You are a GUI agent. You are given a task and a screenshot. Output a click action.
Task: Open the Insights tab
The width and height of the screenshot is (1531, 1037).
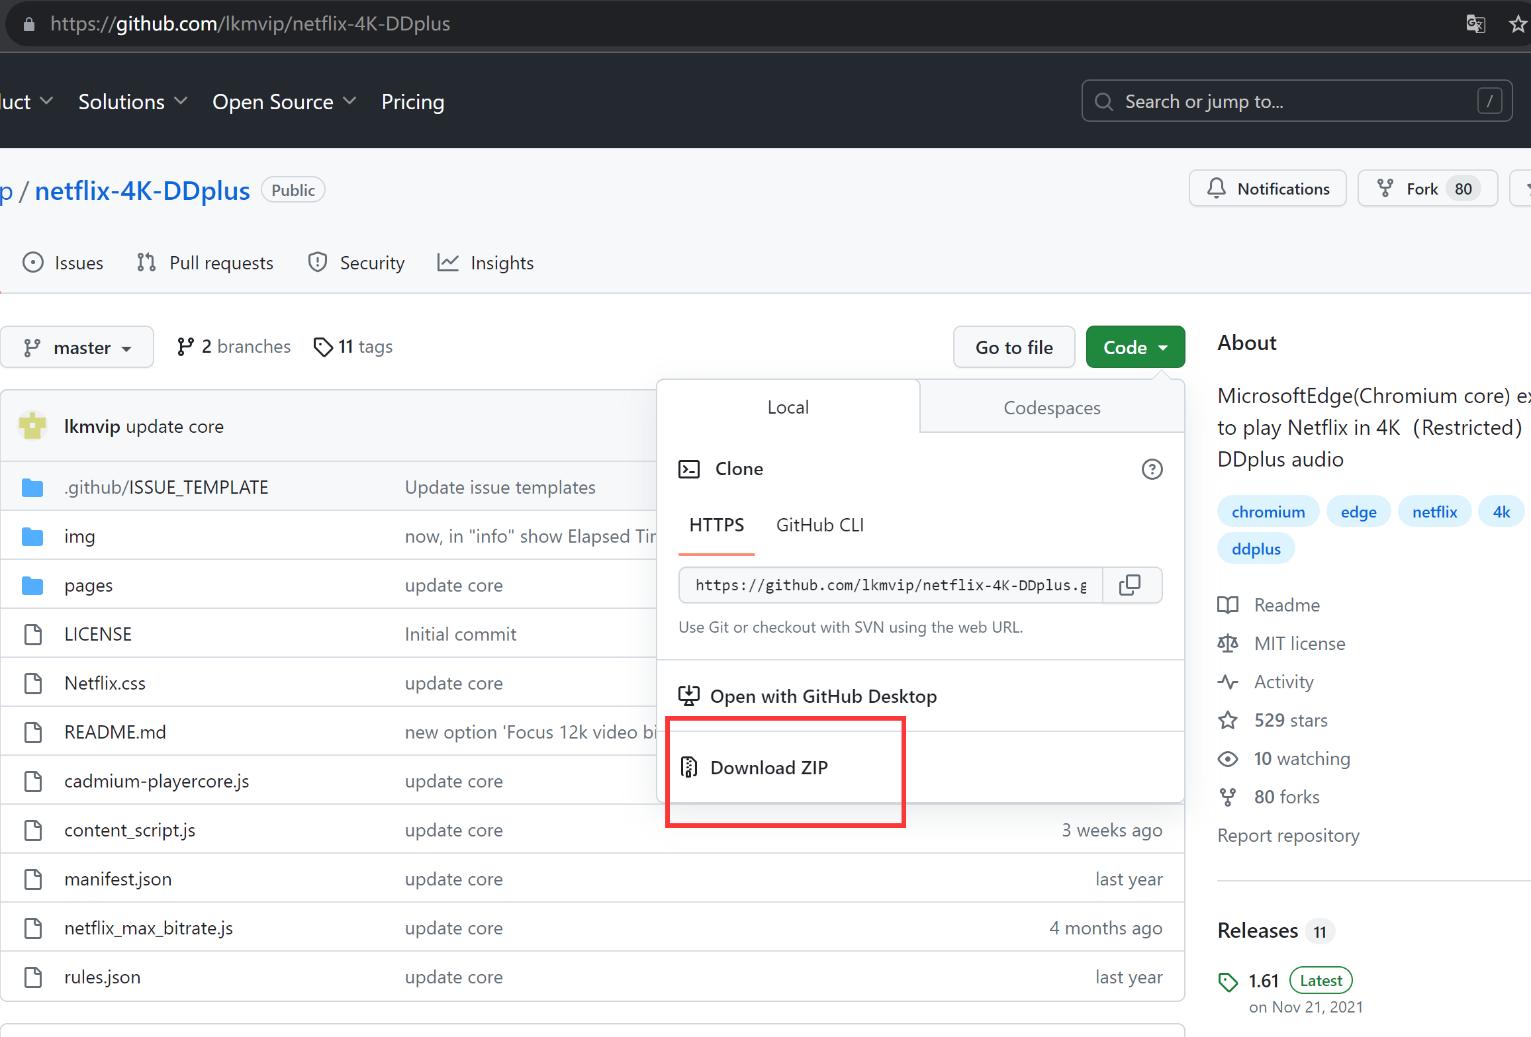[485, 263]
